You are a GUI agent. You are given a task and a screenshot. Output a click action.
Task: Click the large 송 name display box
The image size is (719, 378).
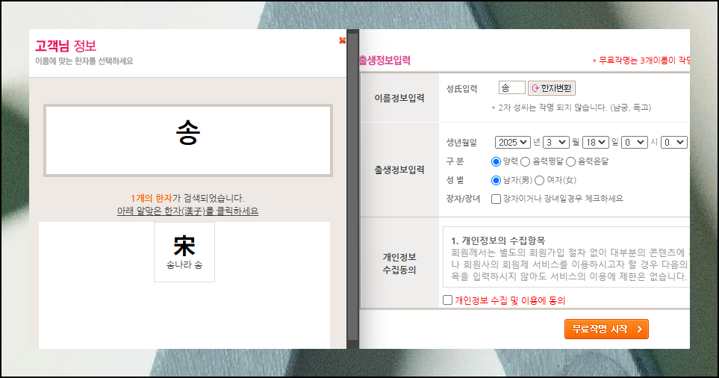coord(188,140)
